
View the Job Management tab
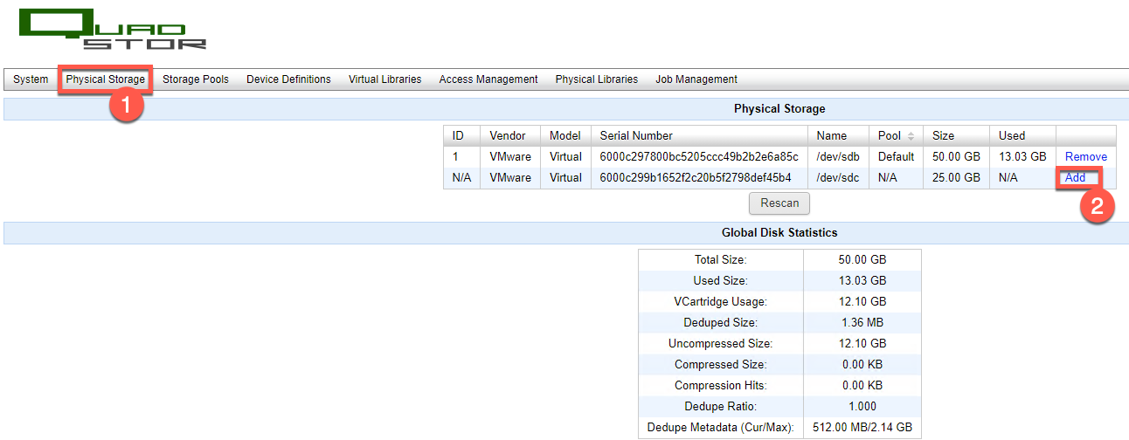[696, 79]
